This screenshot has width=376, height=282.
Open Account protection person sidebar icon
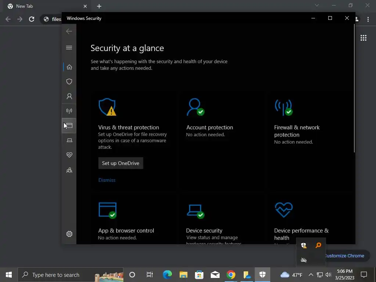[x=69, y=96]
